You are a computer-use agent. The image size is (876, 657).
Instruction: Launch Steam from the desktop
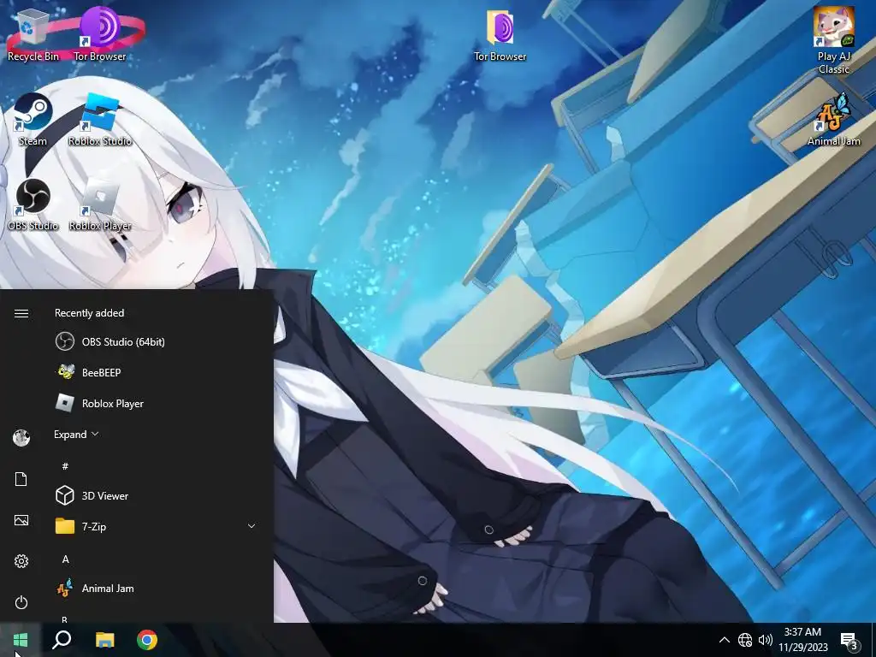click(x=33, y=120)
